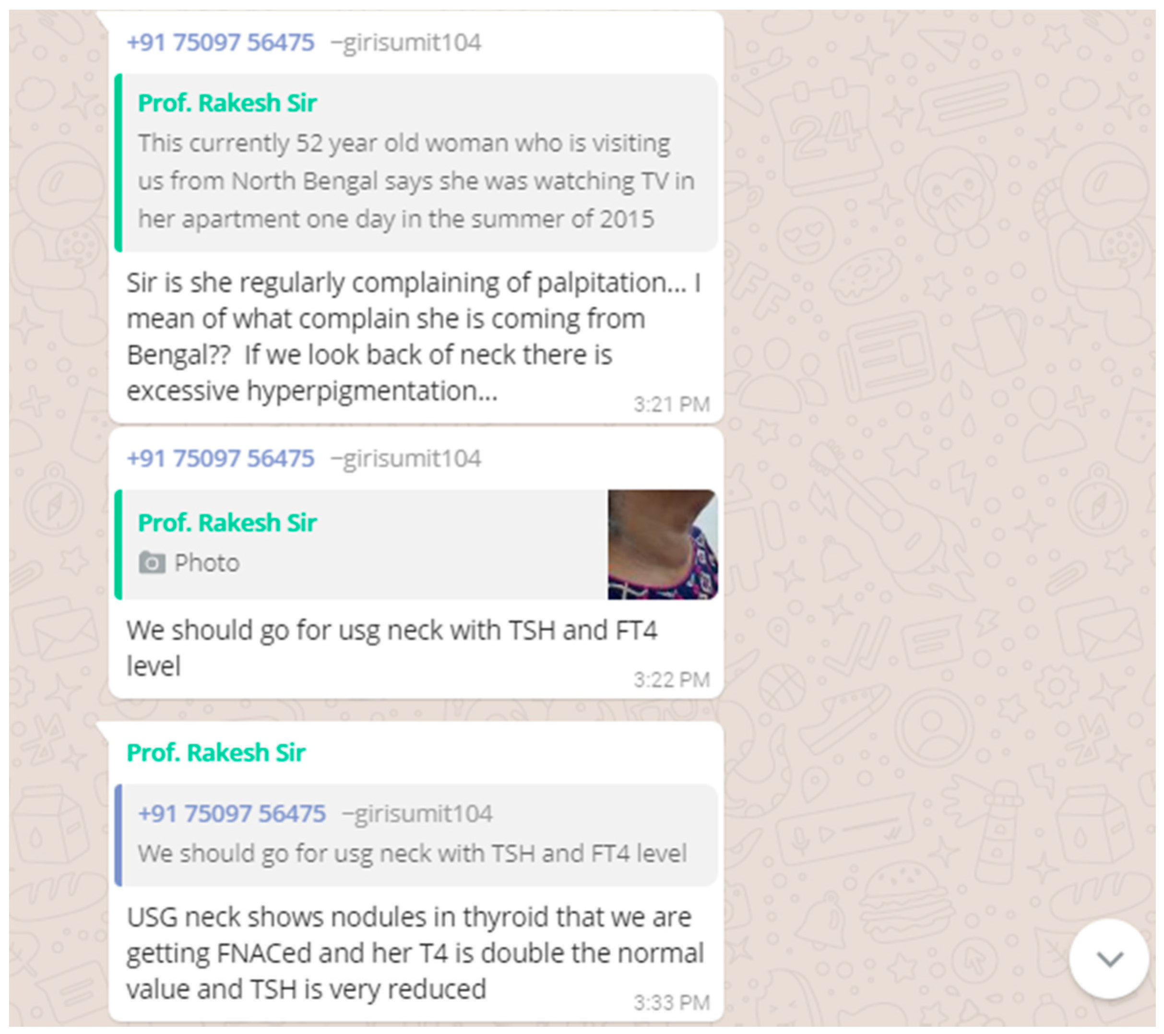Image resolution: width=1164 pixels, height=1034 pixels.
Task: Click sender phone number on the 3:21 PM message
Action: 220,43
